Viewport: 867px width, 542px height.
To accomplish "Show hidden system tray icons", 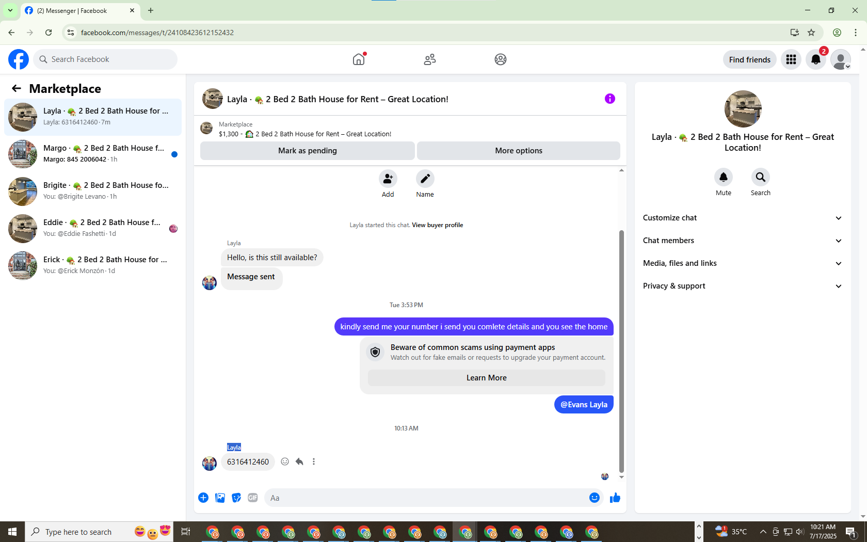I will click(x=763, y=532).
